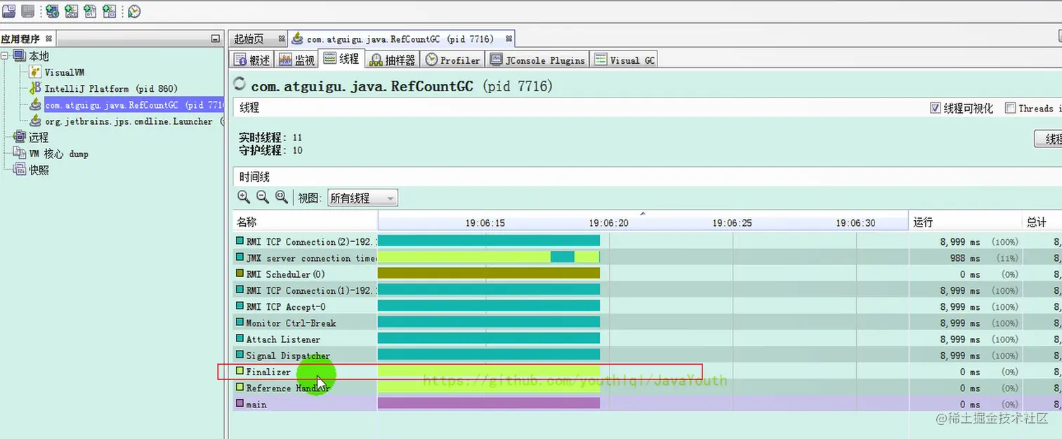Click the Profile Startup clock icon

(134, 11)
